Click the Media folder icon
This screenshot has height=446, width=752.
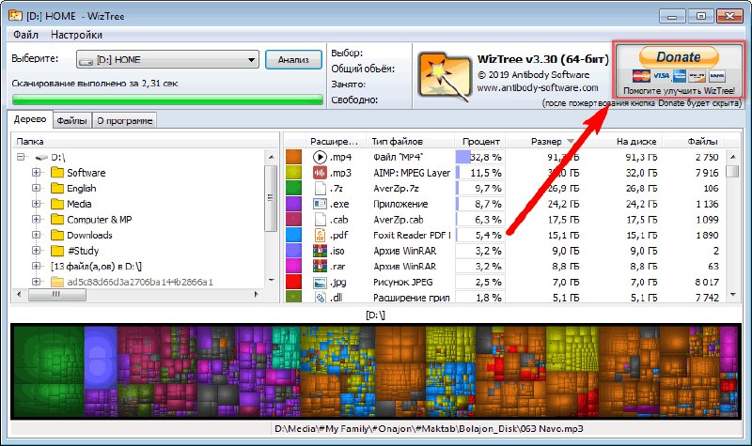(x=57, y=204)
